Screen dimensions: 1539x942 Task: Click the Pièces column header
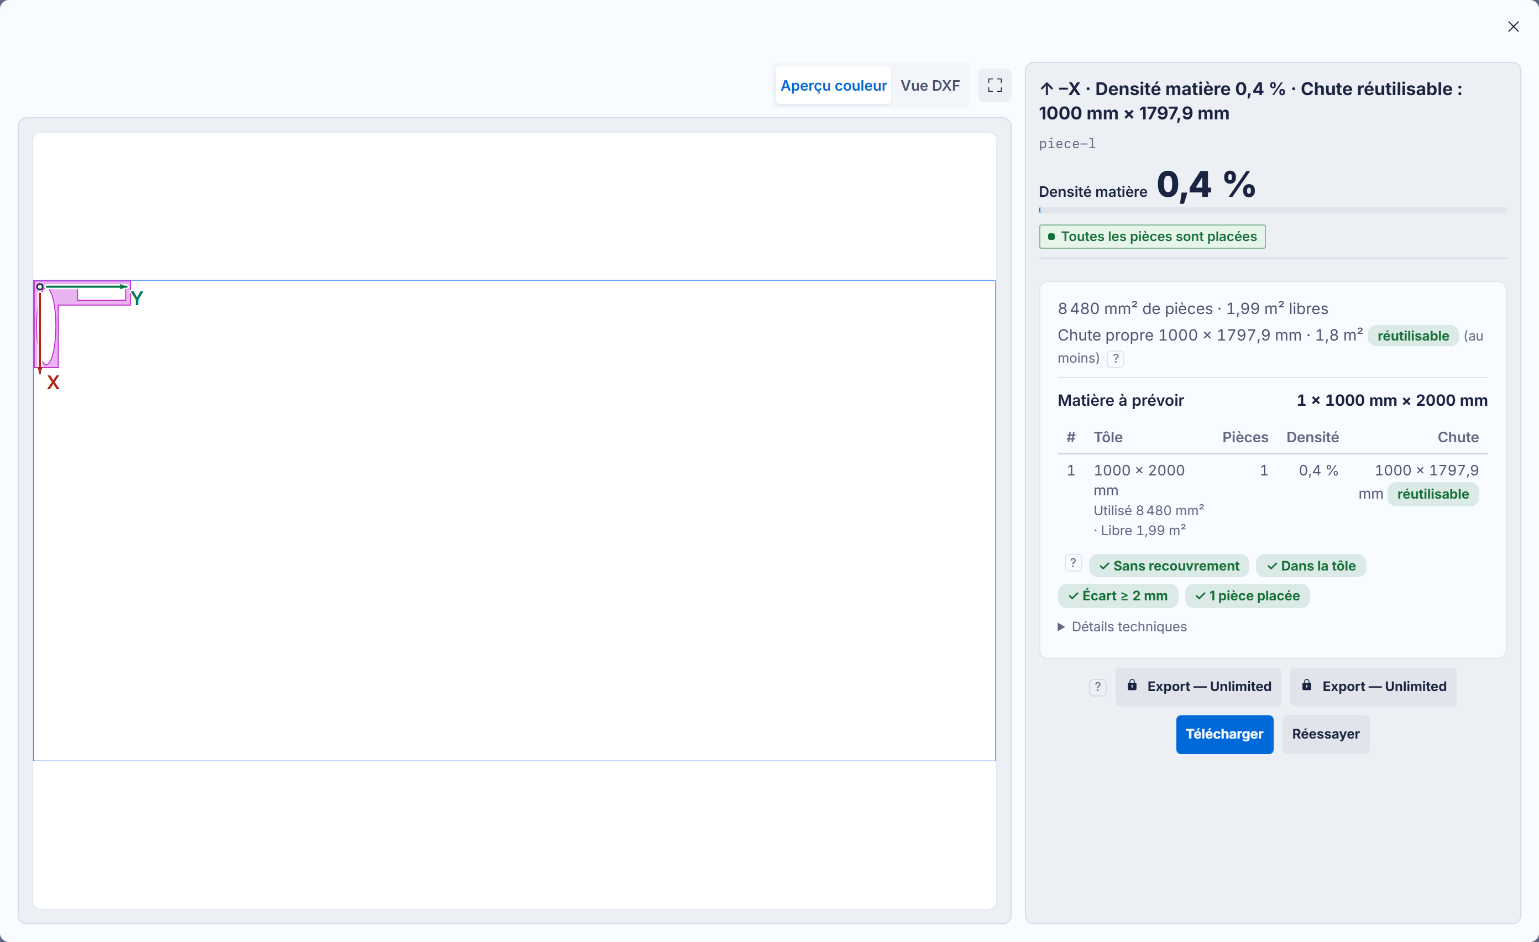click(x=1245, y=437)
